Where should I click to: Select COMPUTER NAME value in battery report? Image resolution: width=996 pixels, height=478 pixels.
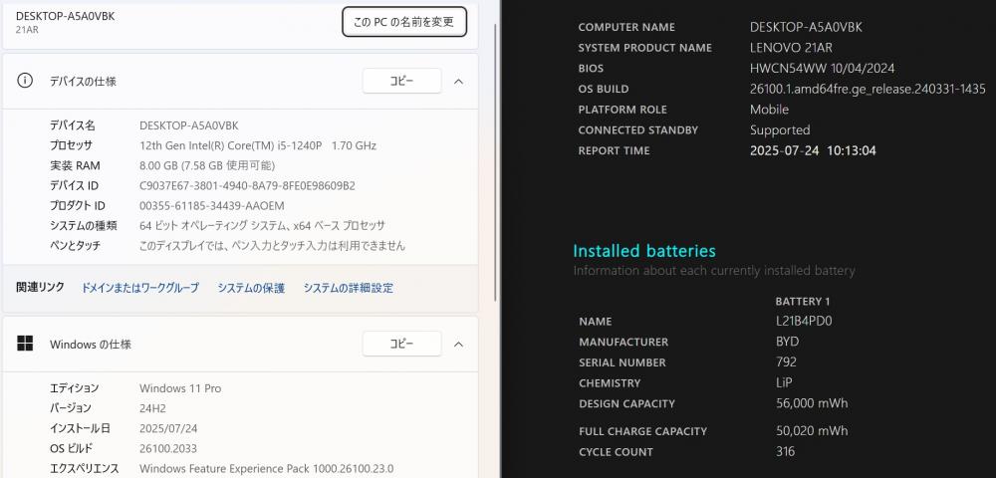pos(806,27)
